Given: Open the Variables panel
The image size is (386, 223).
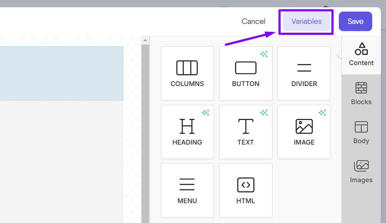Looking at the screenshot, I should [306, 21].
